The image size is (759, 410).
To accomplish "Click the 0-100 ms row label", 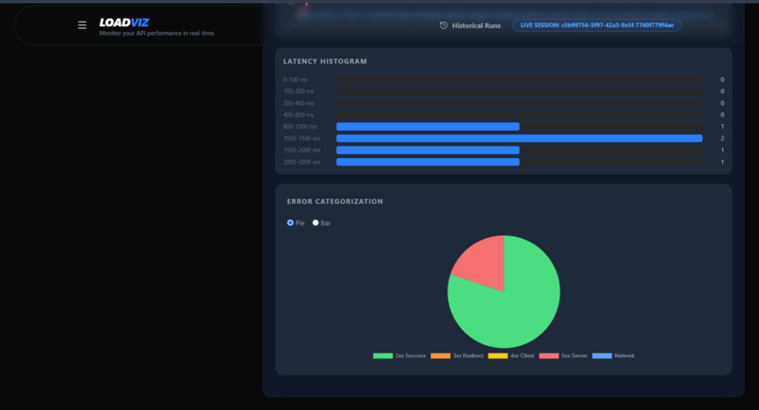I will tap(296, 79).
